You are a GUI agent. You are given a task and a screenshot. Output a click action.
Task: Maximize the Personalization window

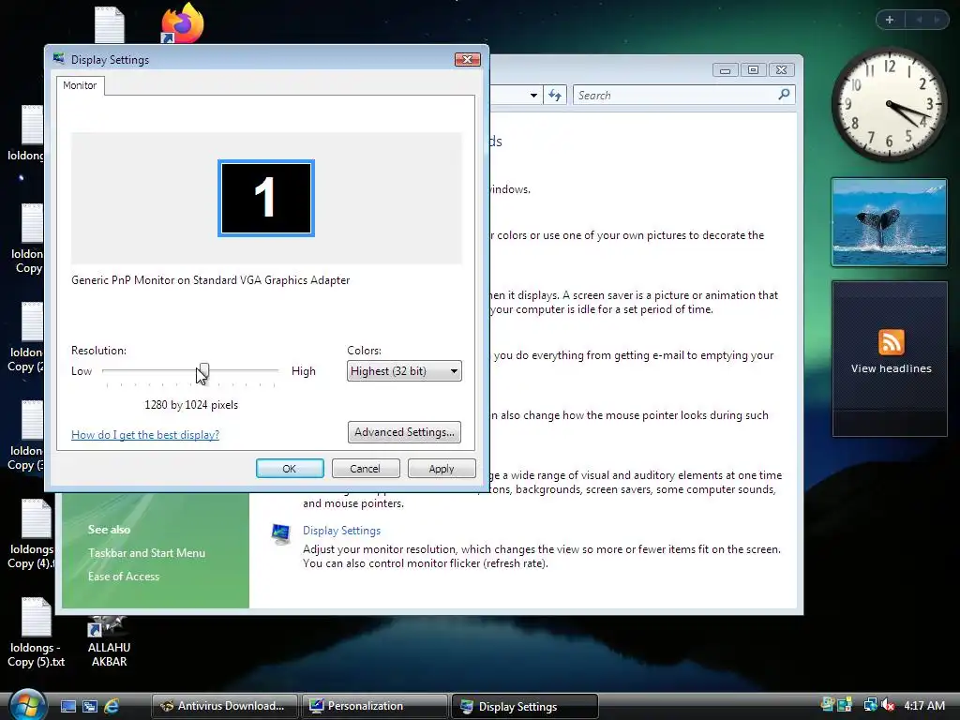(x=753, y=69)
